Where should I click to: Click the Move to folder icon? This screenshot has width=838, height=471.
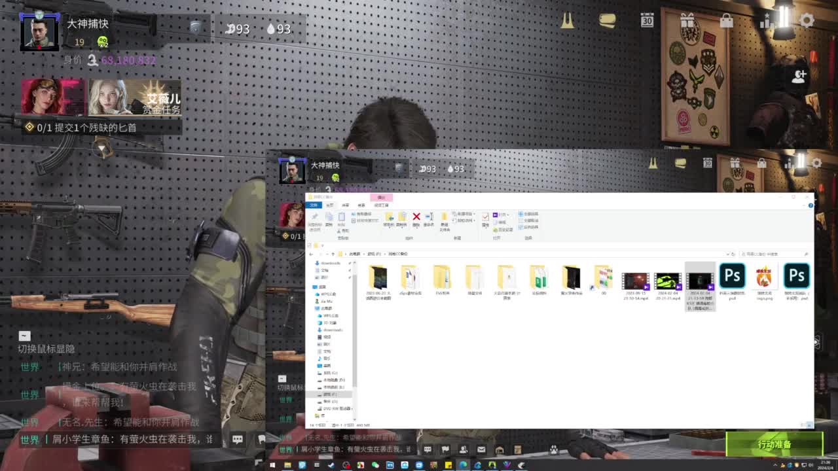point(390,217)
